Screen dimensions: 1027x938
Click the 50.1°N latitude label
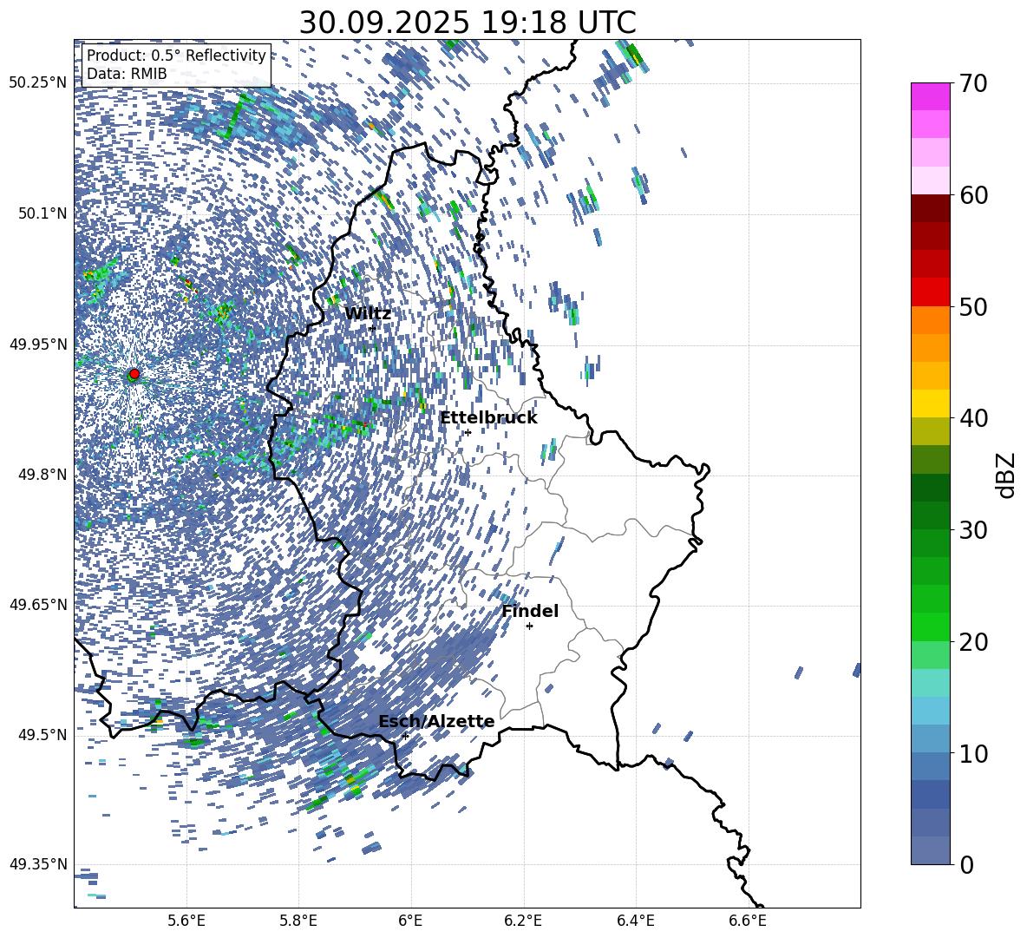[x=42, y=213]
